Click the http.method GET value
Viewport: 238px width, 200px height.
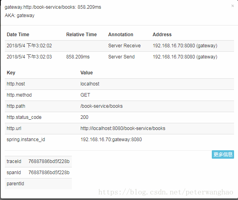tap(85, 95)
